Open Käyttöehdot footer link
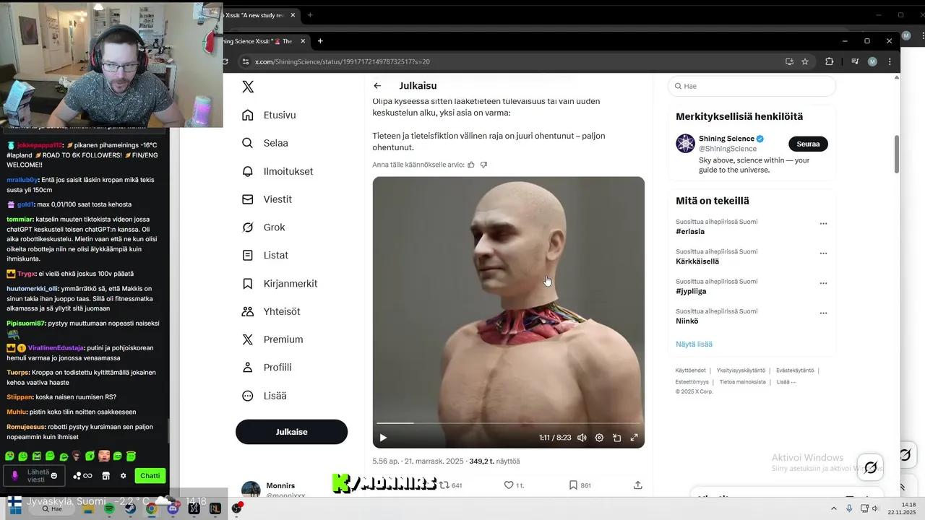The width and height of the screenshot is (925, 520). [x=690, y=370]
